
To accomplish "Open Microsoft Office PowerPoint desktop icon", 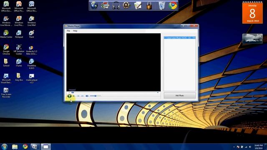I will (x=19, y=7).
